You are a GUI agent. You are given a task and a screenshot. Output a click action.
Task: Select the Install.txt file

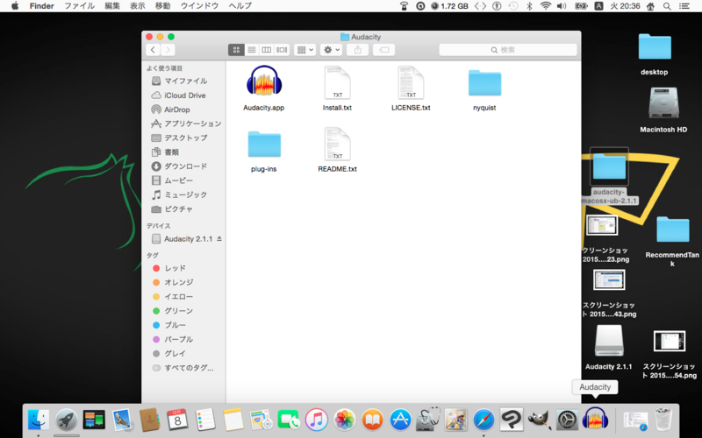coord(337,83)
